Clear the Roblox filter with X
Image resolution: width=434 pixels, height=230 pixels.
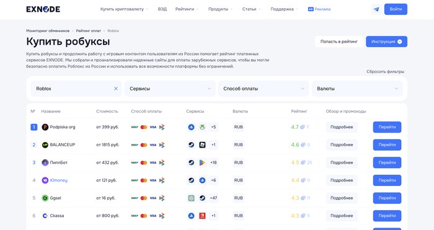(x=116, y=89)
